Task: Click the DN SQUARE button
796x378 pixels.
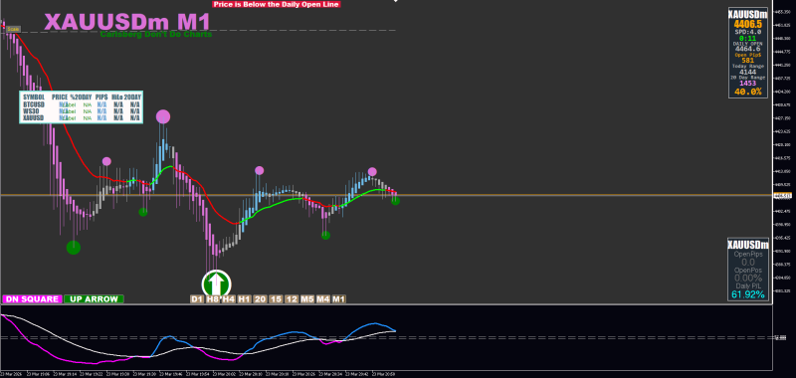Action: point(33,299)
